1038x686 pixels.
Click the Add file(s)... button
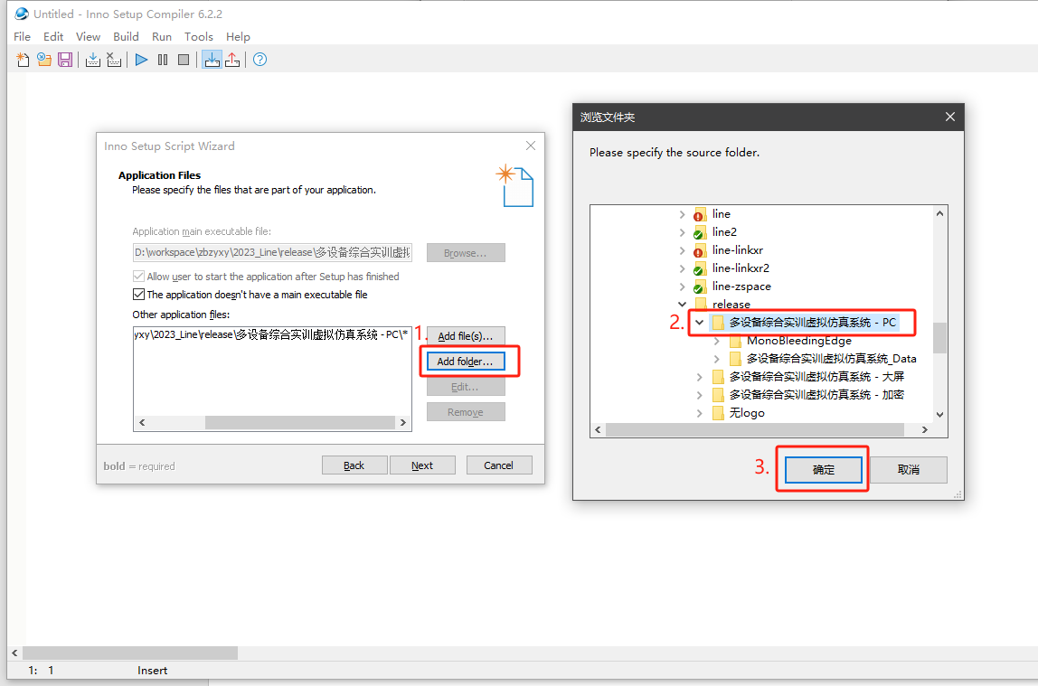(x=466, y=336)
